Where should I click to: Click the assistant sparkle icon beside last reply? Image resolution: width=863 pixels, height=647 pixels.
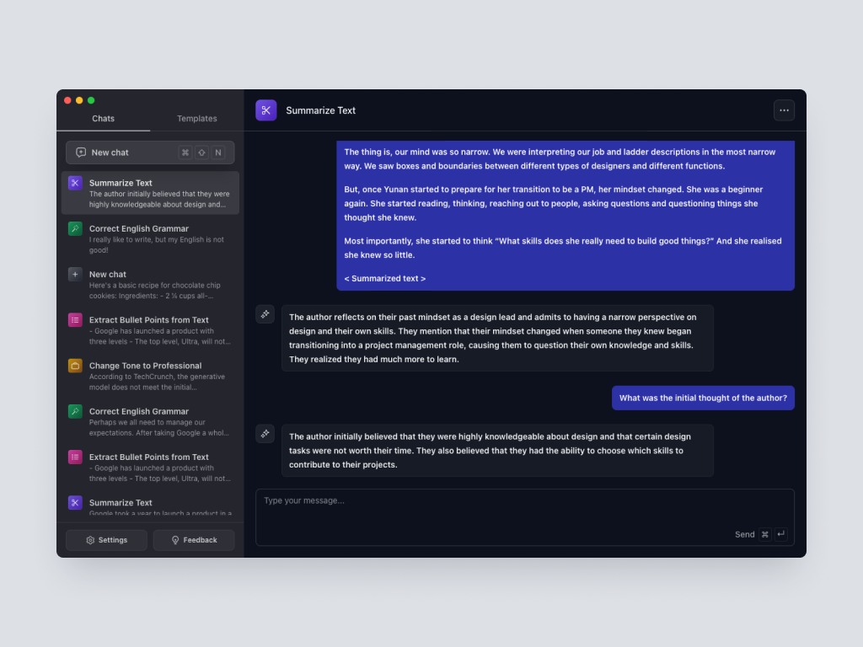[265, 434]
